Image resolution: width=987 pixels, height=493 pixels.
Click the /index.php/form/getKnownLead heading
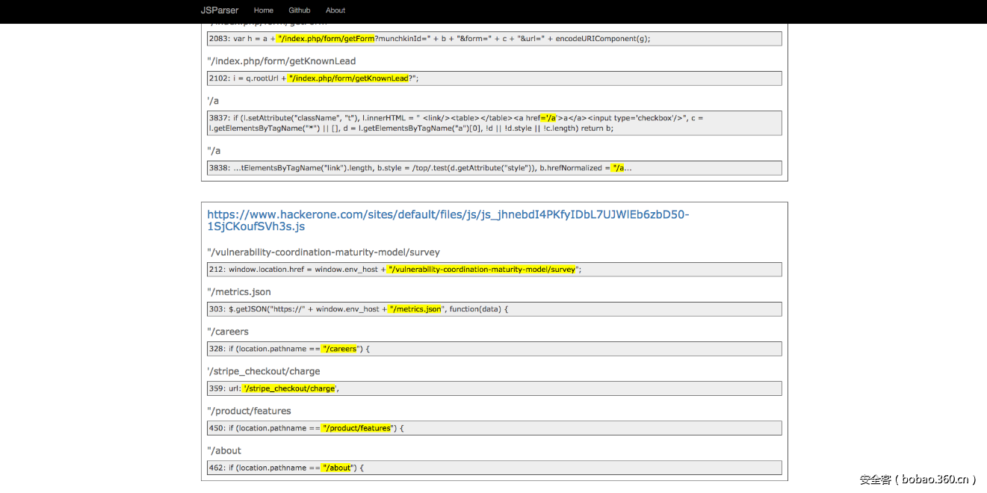[282, 61]
